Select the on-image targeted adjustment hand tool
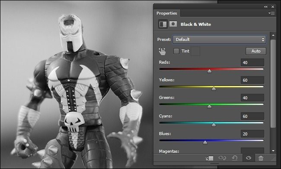Screen dimensions: 281x169 click(x=162, y=51)
